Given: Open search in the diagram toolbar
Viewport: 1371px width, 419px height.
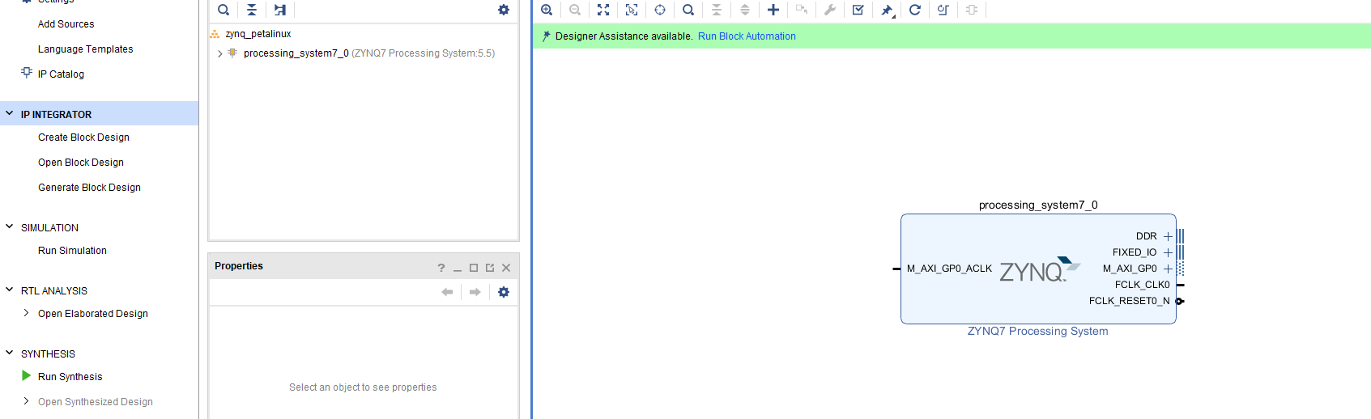Looking at the screenshot, I should click(688, 10).
